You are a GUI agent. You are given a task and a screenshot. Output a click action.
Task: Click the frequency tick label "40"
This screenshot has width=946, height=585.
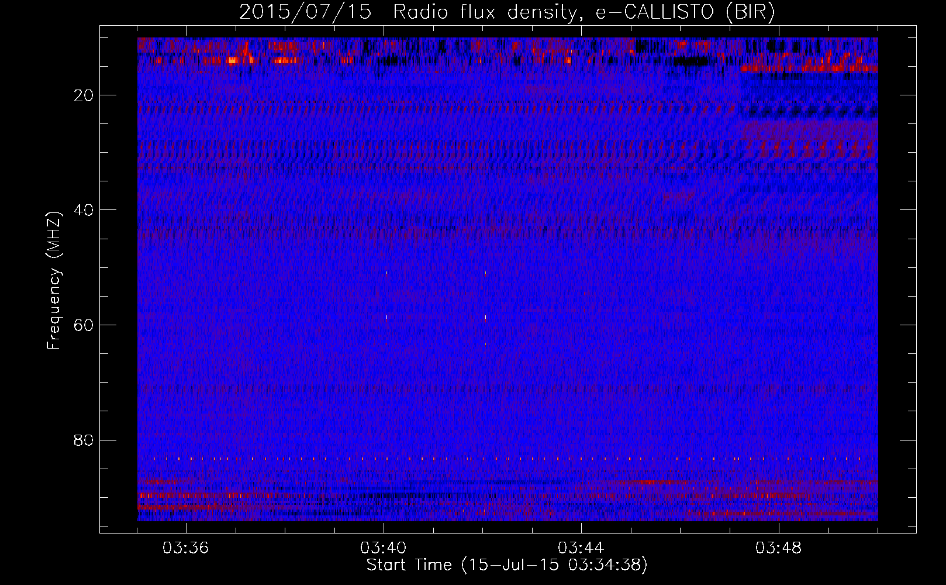click(84, 210)
